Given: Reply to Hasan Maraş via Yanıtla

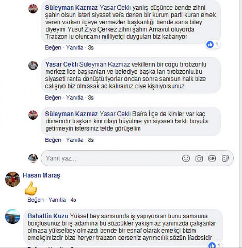Looking at the screenshot, I should tap(57, 200).
